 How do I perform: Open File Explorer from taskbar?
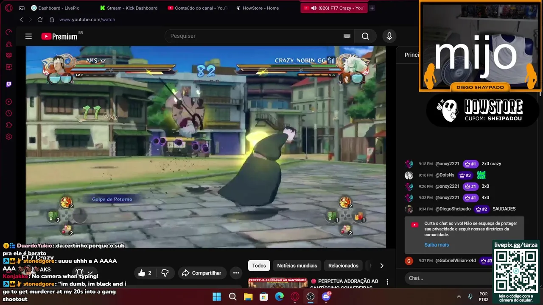(x=248, y=297)
